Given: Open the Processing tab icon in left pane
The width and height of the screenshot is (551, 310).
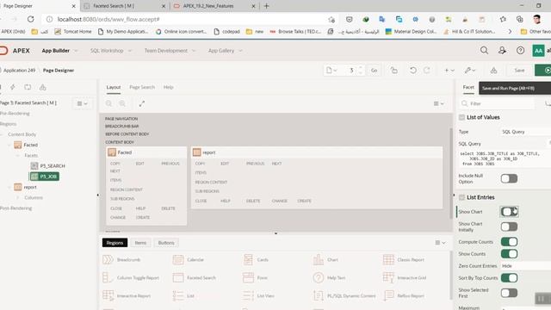Looking at the screenshot, I should click(x=28, y=87).
